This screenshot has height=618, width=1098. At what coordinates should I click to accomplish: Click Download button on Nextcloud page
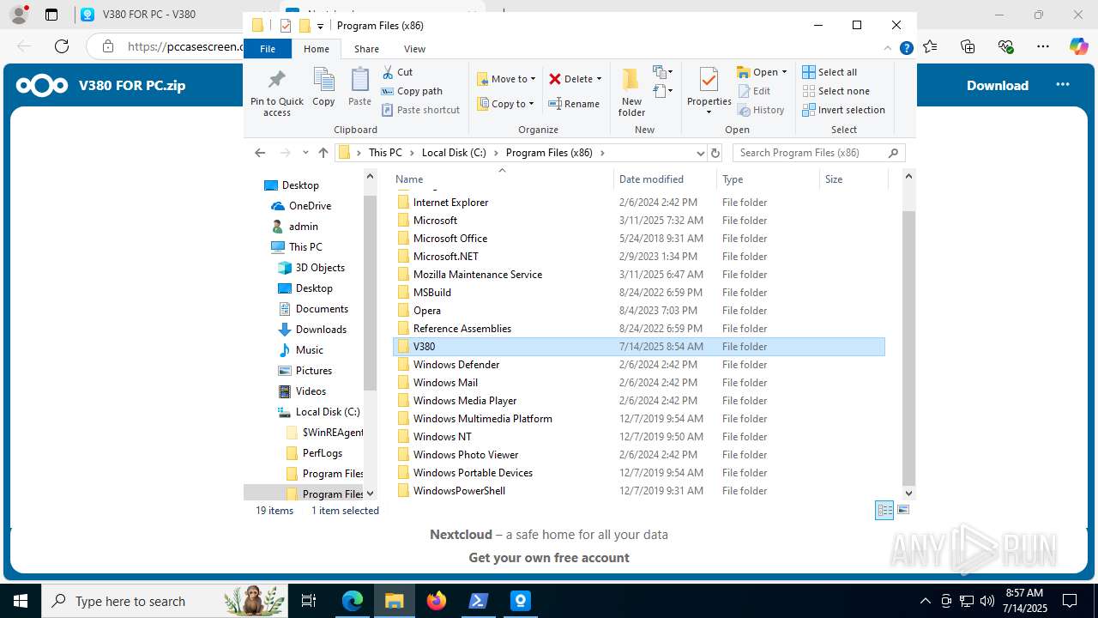(998, 85)
